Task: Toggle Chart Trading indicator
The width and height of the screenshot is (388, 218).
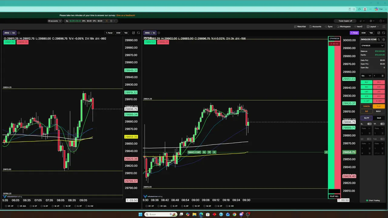Action: [x=373, y=200]
